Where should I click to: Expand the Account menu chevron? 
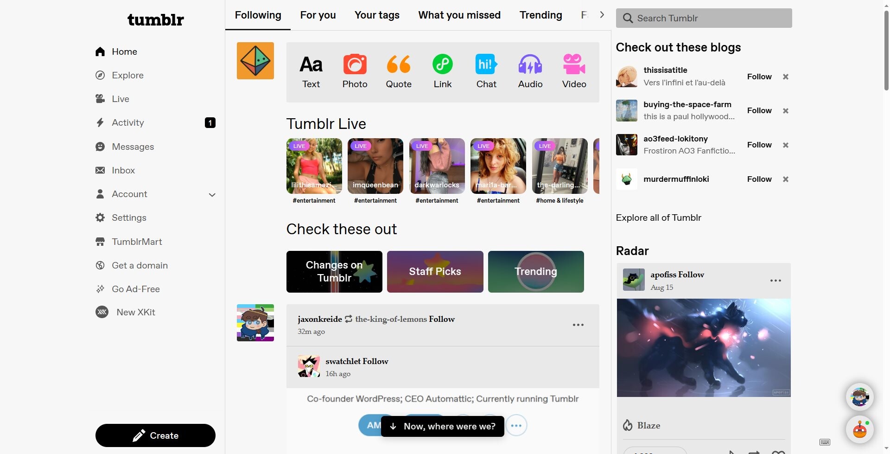(x=212, y=195)
